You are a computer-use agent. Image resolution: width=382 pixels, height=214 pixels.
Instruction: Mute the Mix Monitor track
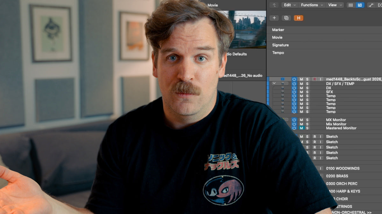click(x=301, y=124)
